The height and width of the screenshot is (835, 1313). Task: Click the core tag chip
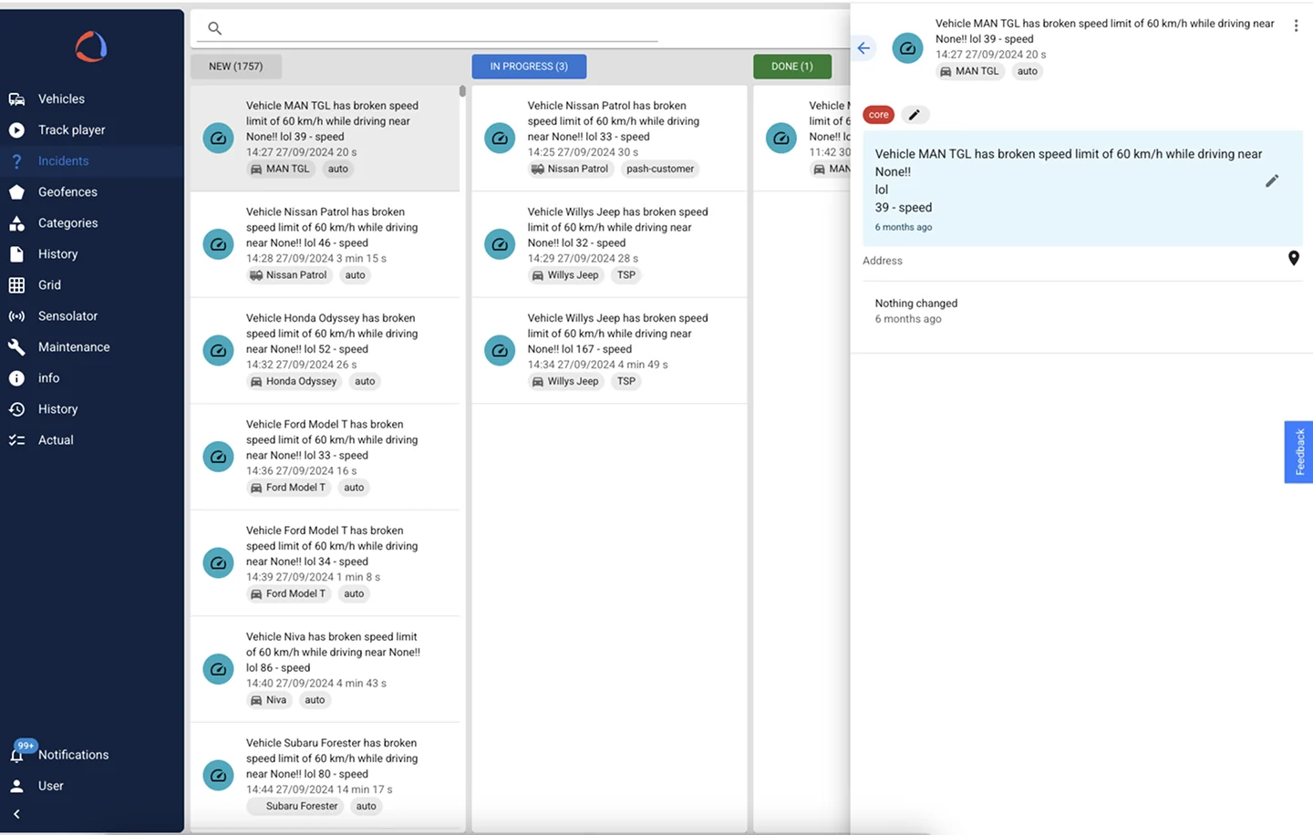tap(879, 115)
